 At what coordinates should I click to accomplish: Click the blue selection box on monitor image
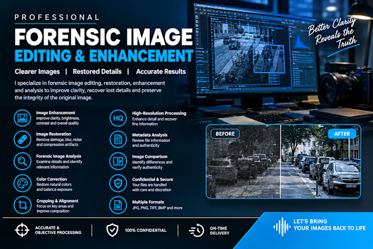click(x=269, y=58)
